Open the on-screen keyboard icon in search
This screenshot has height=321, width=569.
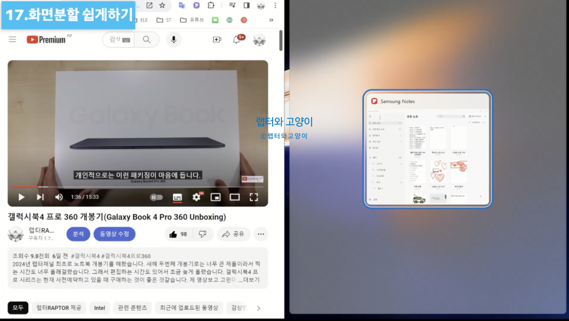(x=126, y=40)
